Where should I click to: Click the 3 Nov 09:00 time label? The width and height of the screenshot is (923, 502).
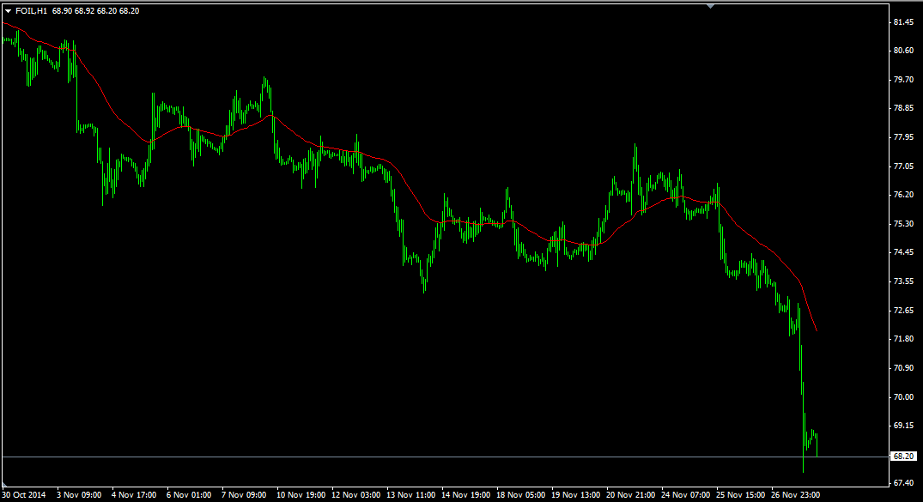(79, 495)
